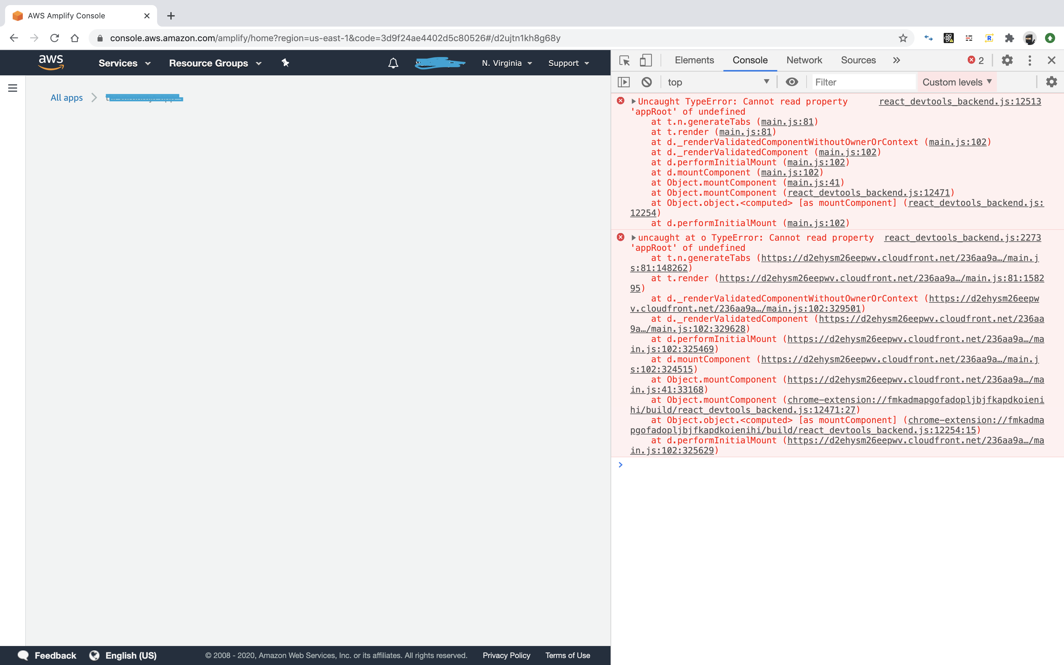The width and height of the screenshot is (1064, 665).
Task: Clear the console messages
Action: 646,82
